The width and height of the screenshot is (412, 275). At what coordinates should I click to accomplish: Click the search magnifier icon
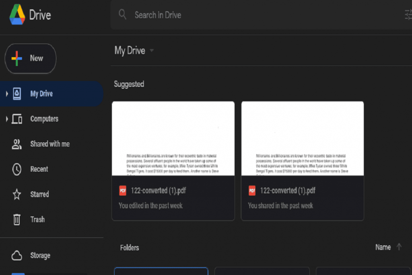[x=123, y=15]
